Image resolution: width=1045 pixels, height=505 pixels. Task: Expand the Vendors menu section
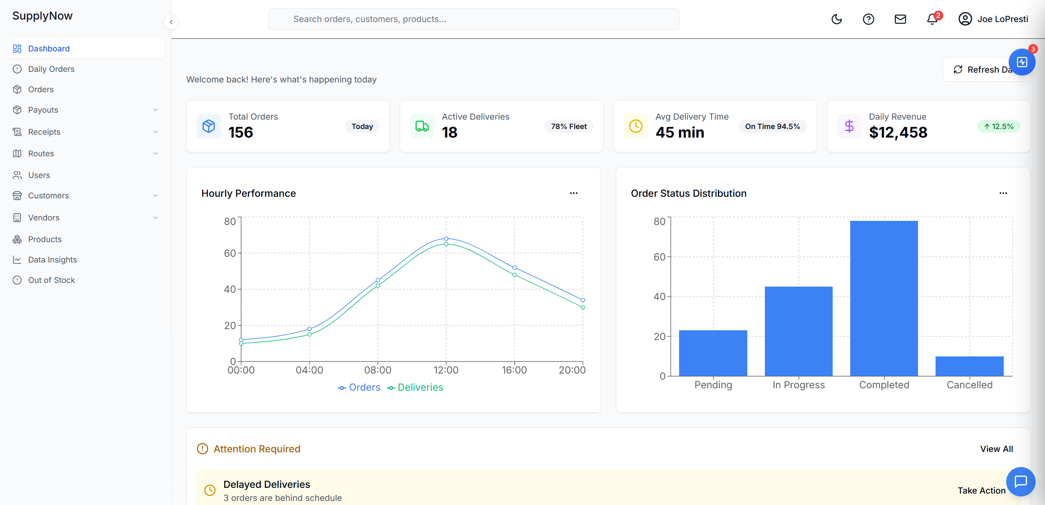click(44, 217)
